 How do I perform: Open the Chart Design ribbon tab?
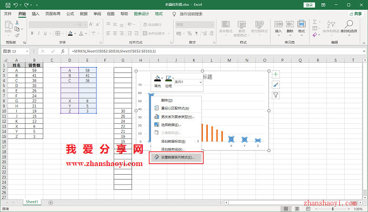[x=142, y=14]
